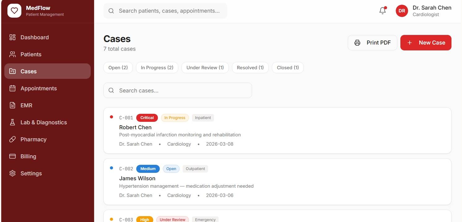Filter cases by Under Review (1)
462x222 pixels.
point(205,68)
